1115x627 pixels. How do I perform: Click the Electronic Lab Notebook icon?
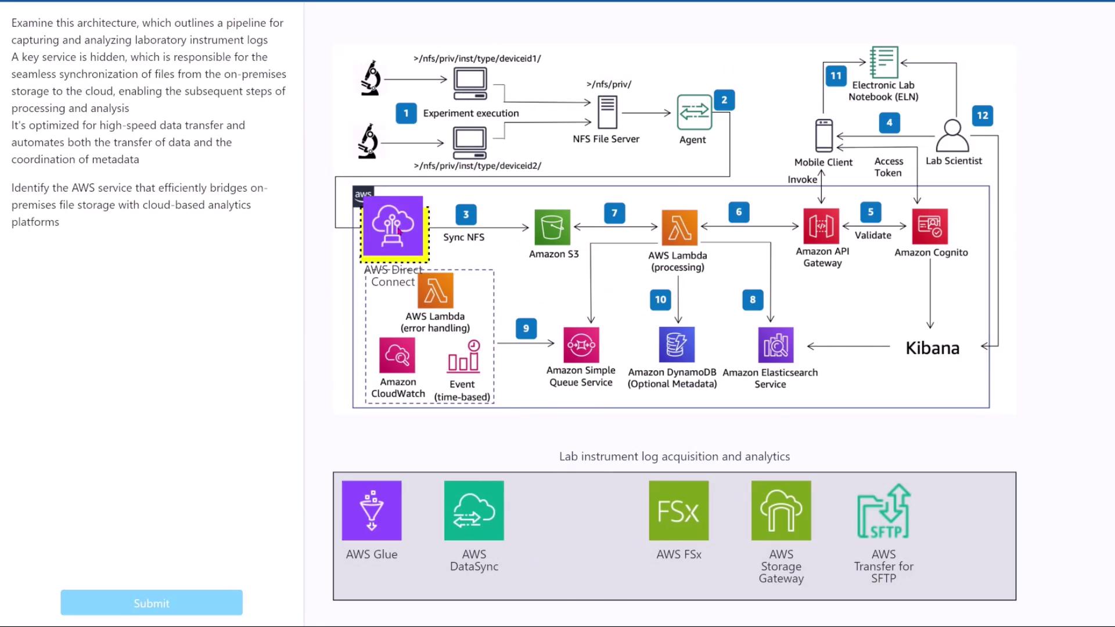pyautogui.click(x=883, y=62)
